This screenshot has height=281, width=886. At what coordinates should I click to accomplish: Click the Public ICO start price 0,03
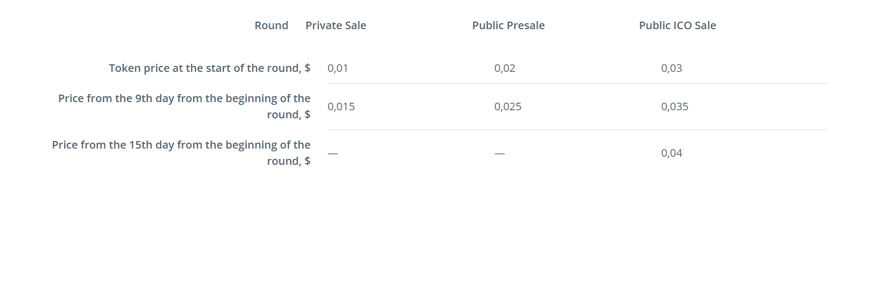coord(672,68)
